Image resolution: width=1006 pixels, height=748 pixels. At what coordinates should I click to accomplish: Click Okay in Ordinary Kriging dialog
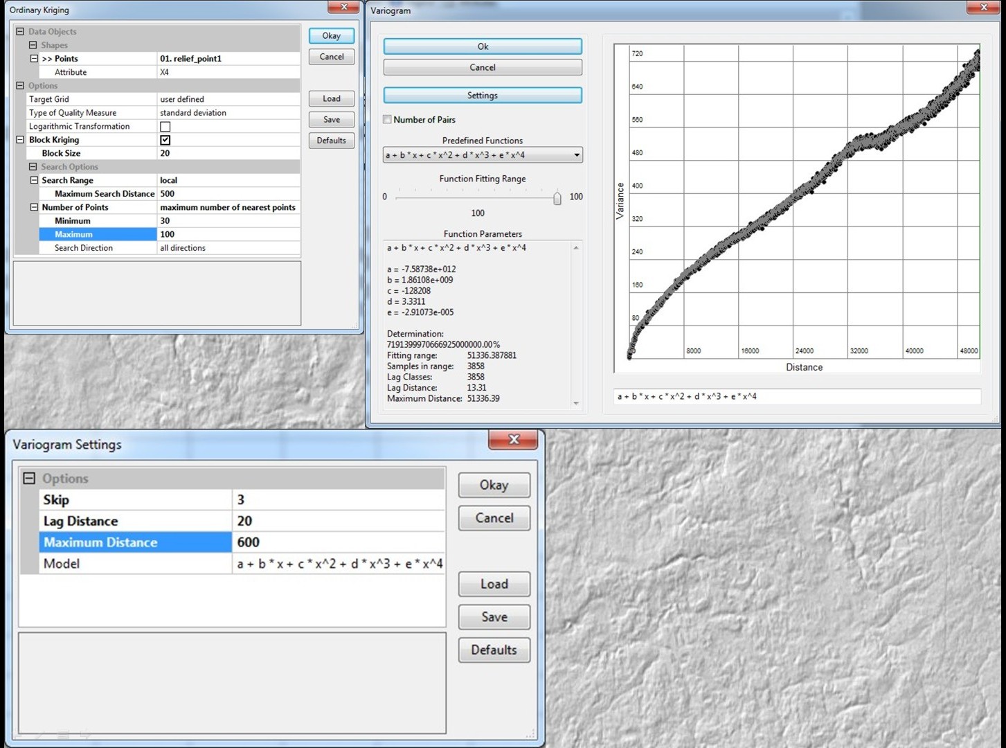(x=331, y=36)
